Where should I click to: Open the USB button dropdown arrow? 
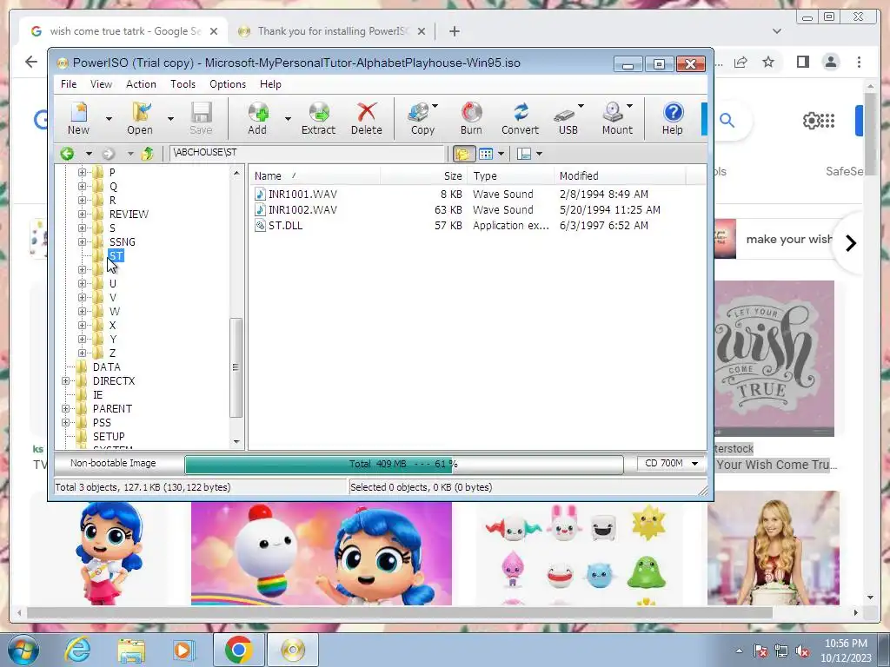pos(581,106)
